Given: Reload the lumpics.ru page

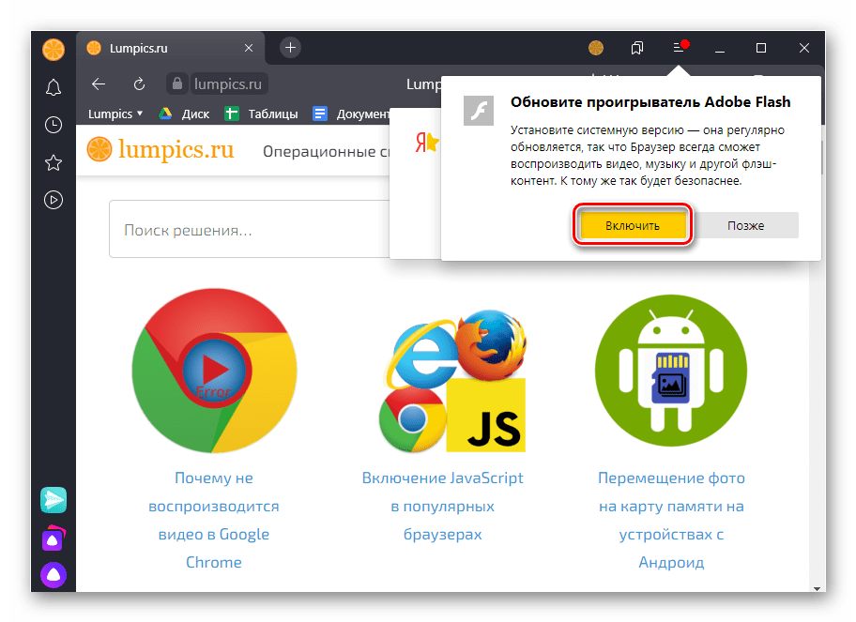Looking at the screenshot, I should [x=139, y=83].
